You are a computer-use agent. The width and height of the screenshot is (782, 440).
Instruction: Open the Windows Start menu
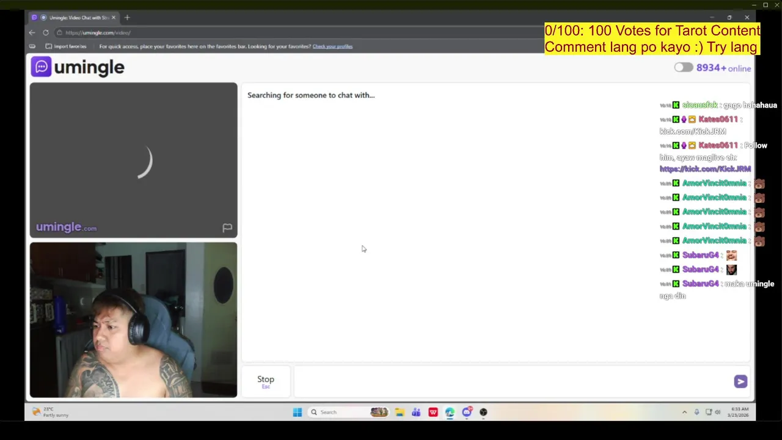pyautogui.click(x=297, y=413)
